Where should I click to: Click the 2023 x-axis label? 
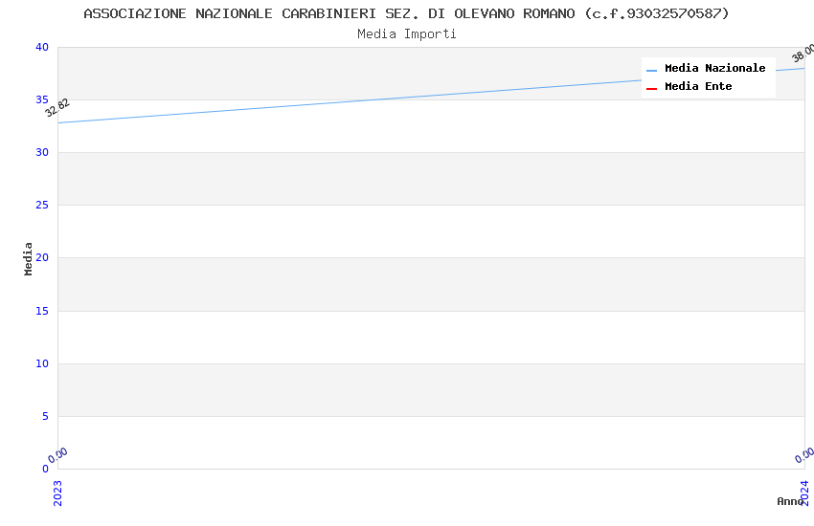click(57, 493)
